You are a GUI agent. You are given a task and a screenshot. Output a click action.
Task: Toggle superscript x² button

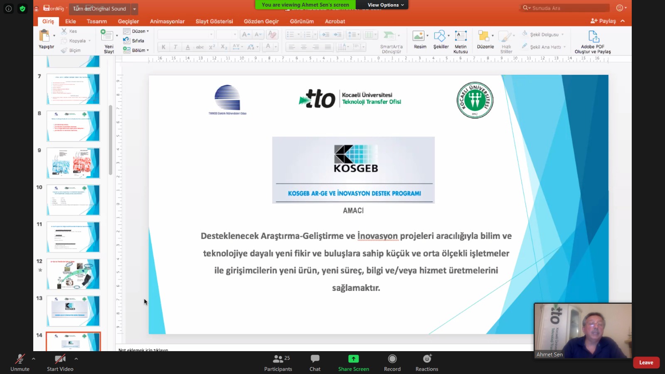[212, 47]
